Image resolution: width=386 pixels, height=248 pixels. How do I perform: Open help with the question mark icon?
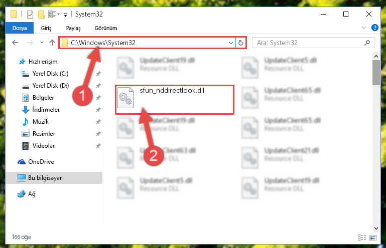coord(374,28)
